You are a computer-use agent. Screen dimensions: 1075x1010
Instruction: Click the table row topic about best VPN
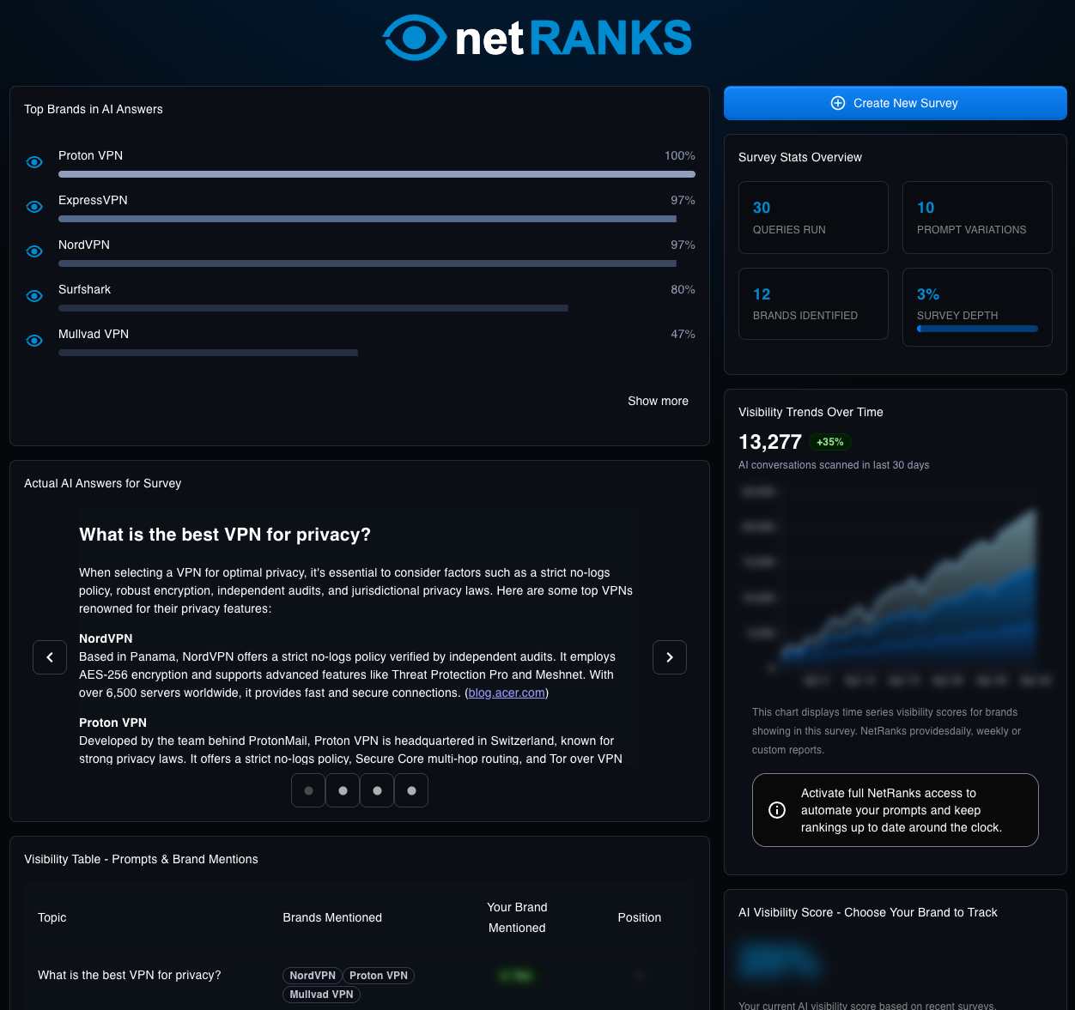pos(130,975)
